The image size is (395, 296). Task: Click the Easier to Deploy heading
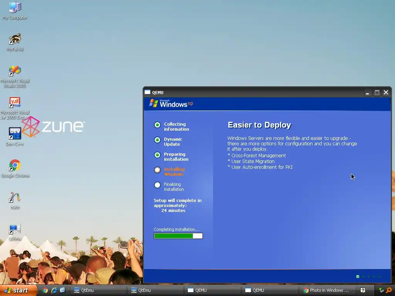(x=260, y=125)
